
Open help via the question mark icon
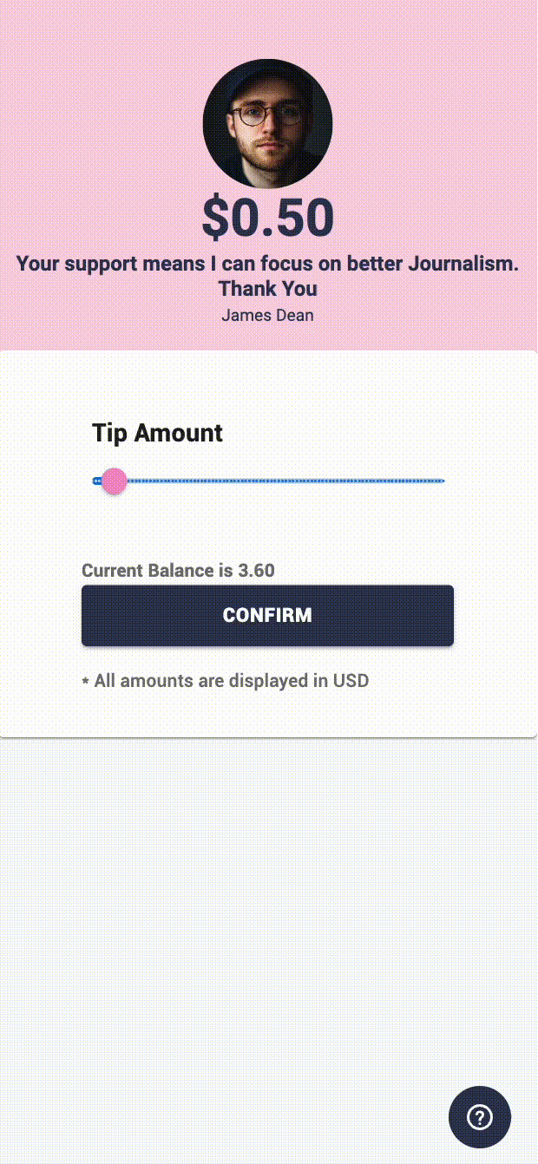click(x=479, y=1117)
